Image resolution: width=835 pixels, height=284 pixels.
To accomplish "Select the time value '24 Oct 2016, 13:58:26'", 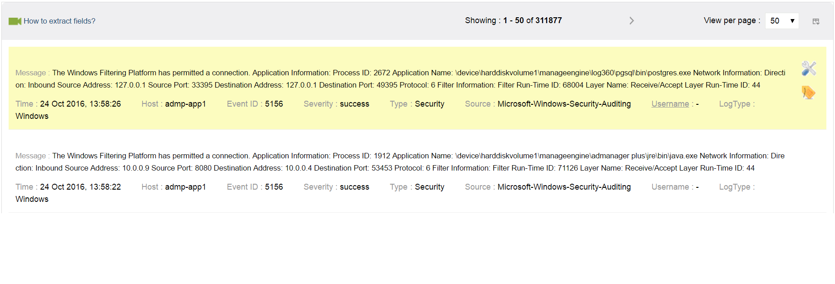I will pos(80,104).
